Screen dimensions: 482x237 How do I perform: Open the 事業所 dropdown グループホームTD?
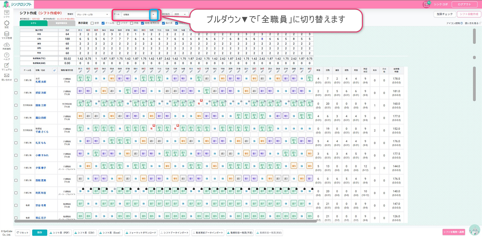(x=92, y=15)
